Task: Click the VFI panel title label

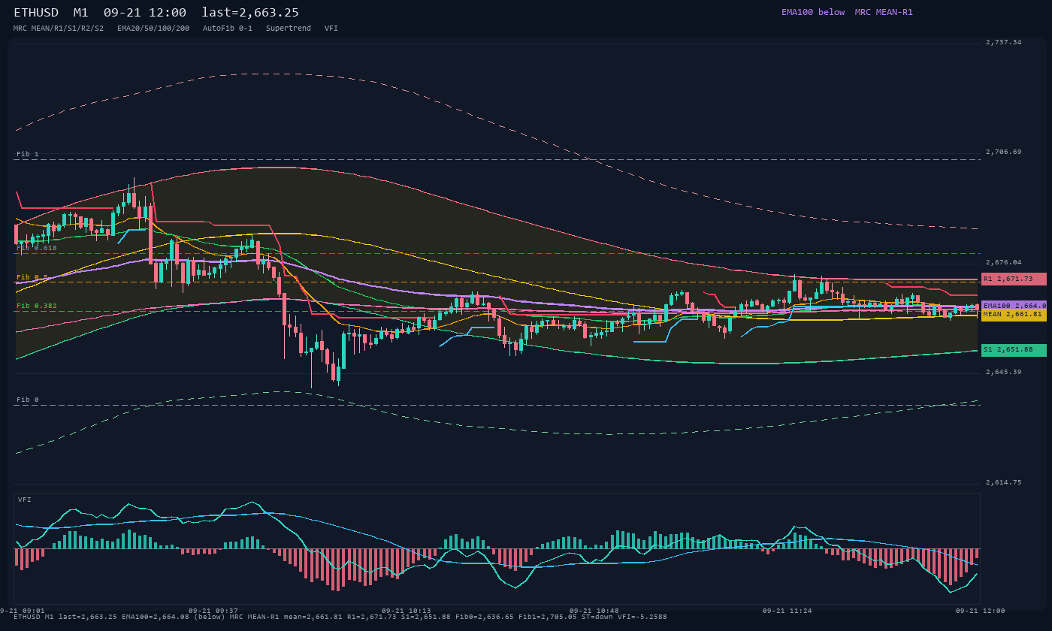Action: tap(25, 500)
